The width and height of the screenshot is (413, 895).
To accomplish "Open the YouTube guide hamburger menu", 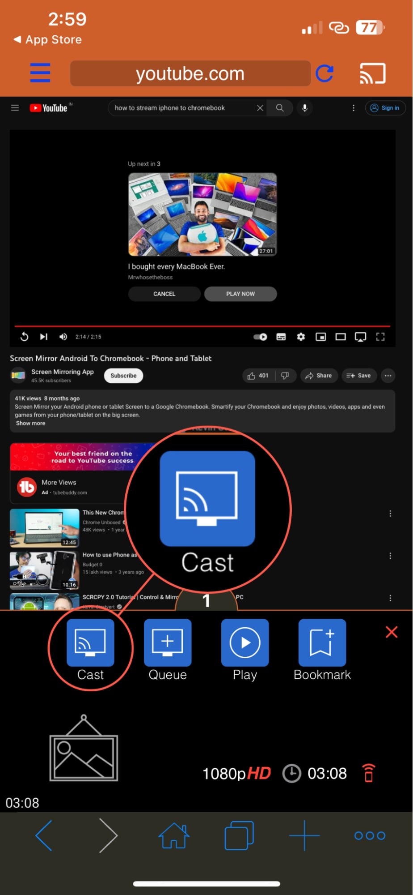I will tap(15, 108).
